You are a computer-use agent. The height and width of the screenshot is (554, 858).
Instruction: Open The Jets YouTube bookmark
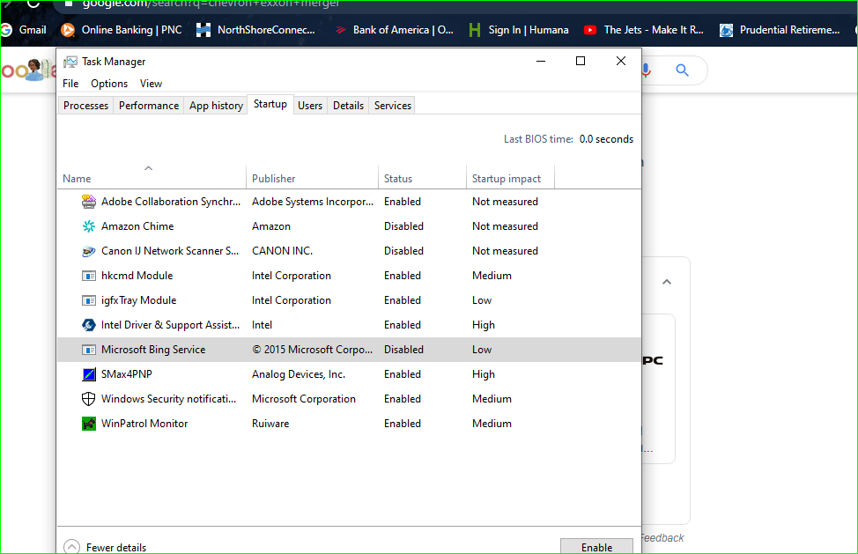643,30
